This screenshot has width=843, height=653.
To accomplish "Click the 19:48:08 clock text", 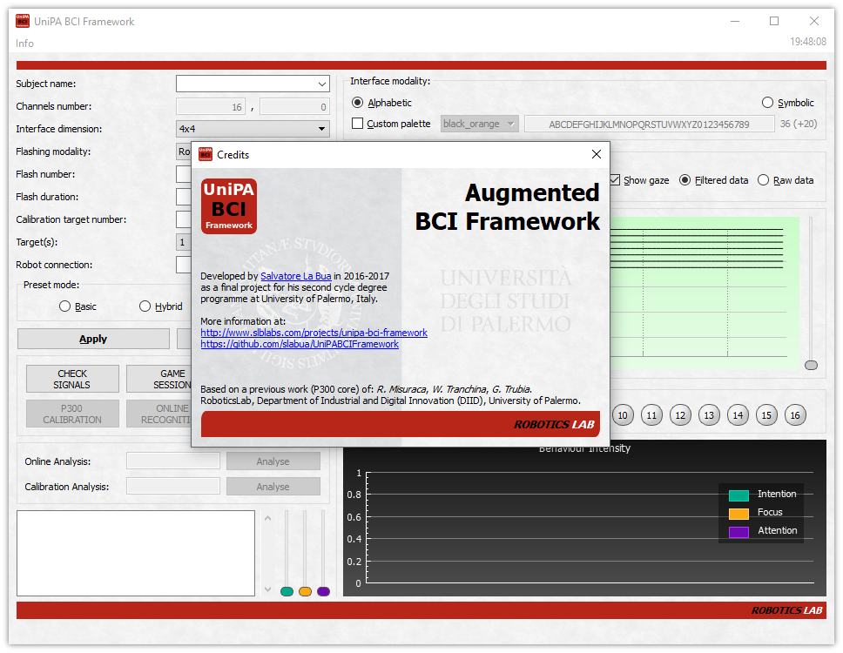I will point(808,42).
